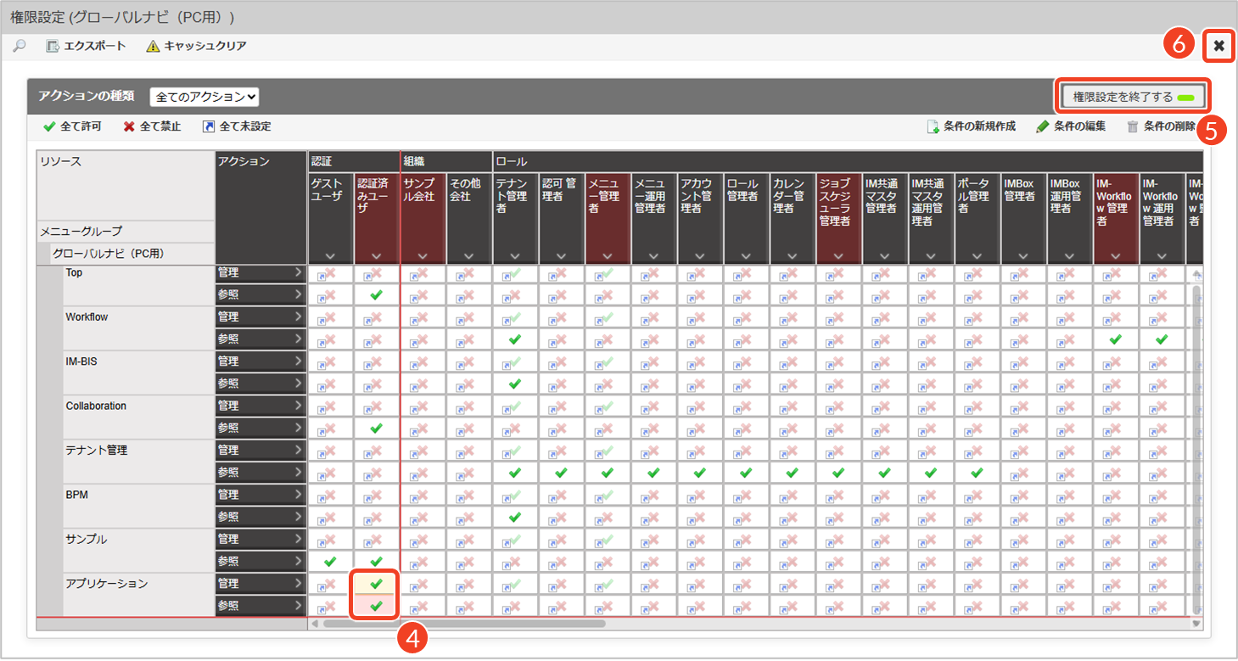
Task: Click 全て禁止 red cross icon
Action: [x=129, y=126]
